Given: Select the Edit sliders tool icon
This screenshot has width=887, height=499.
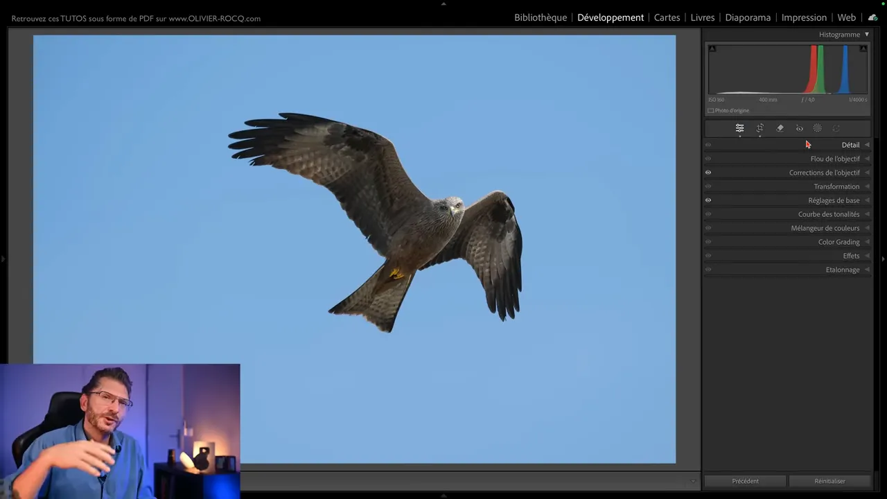Looking at the screenshot, I should point(740,128).
